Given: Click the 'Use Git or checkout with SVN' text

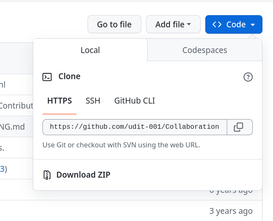Looking at the screenshot, I should click(121, 145).
